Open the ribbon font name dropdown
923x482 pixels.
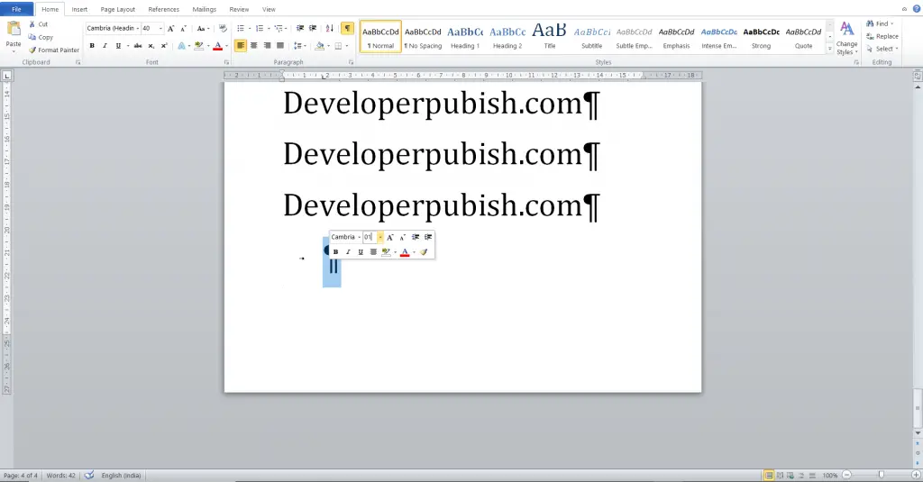[x=136, y=29]
